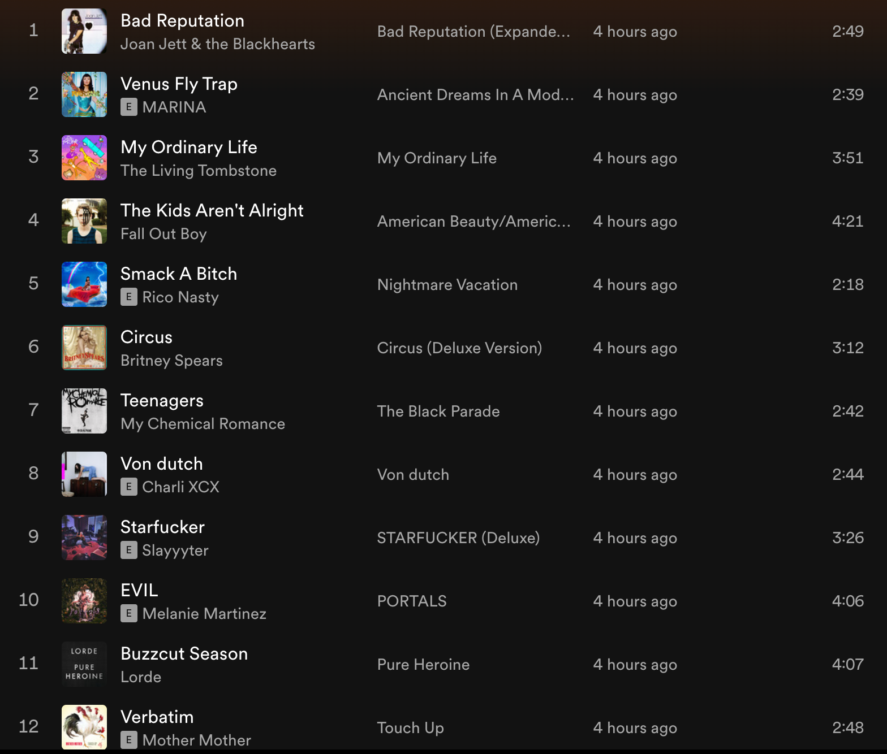The height and width of the screenshot is (754, 887).
Task: Click The Kids Aren't Alright album art
Action: coord(84,221)
